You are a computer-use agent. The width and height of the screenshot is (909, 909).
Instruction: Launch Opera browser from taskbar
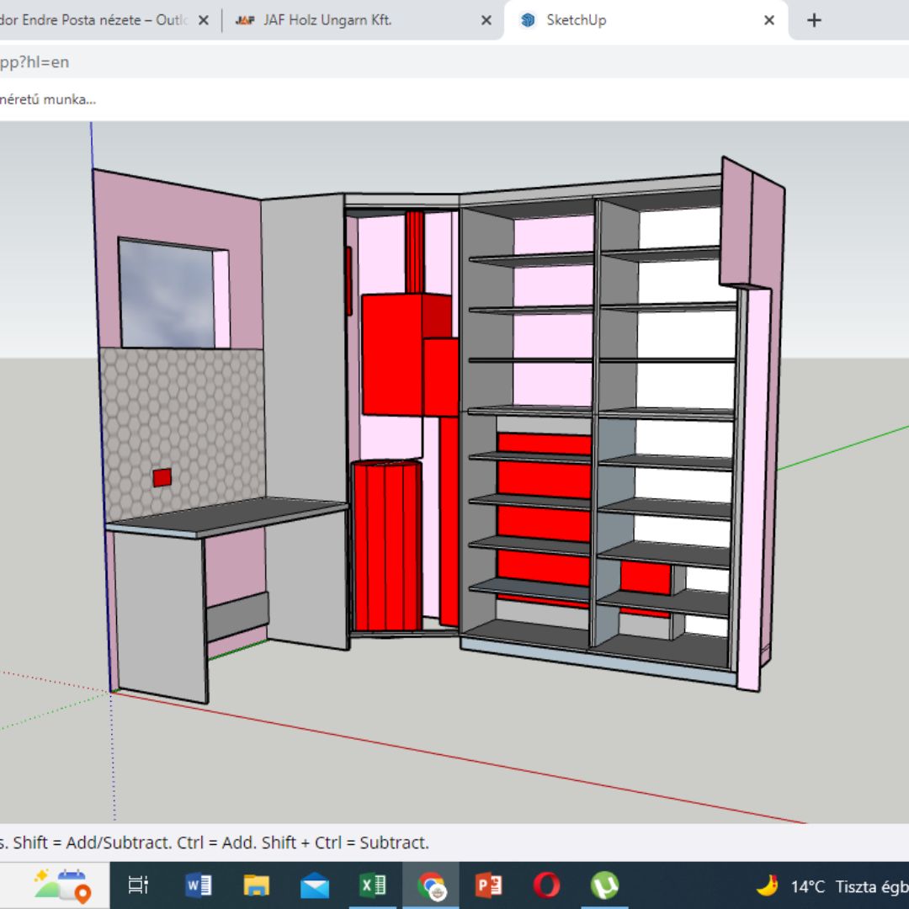pyautogui.click(x=547, y=885)
